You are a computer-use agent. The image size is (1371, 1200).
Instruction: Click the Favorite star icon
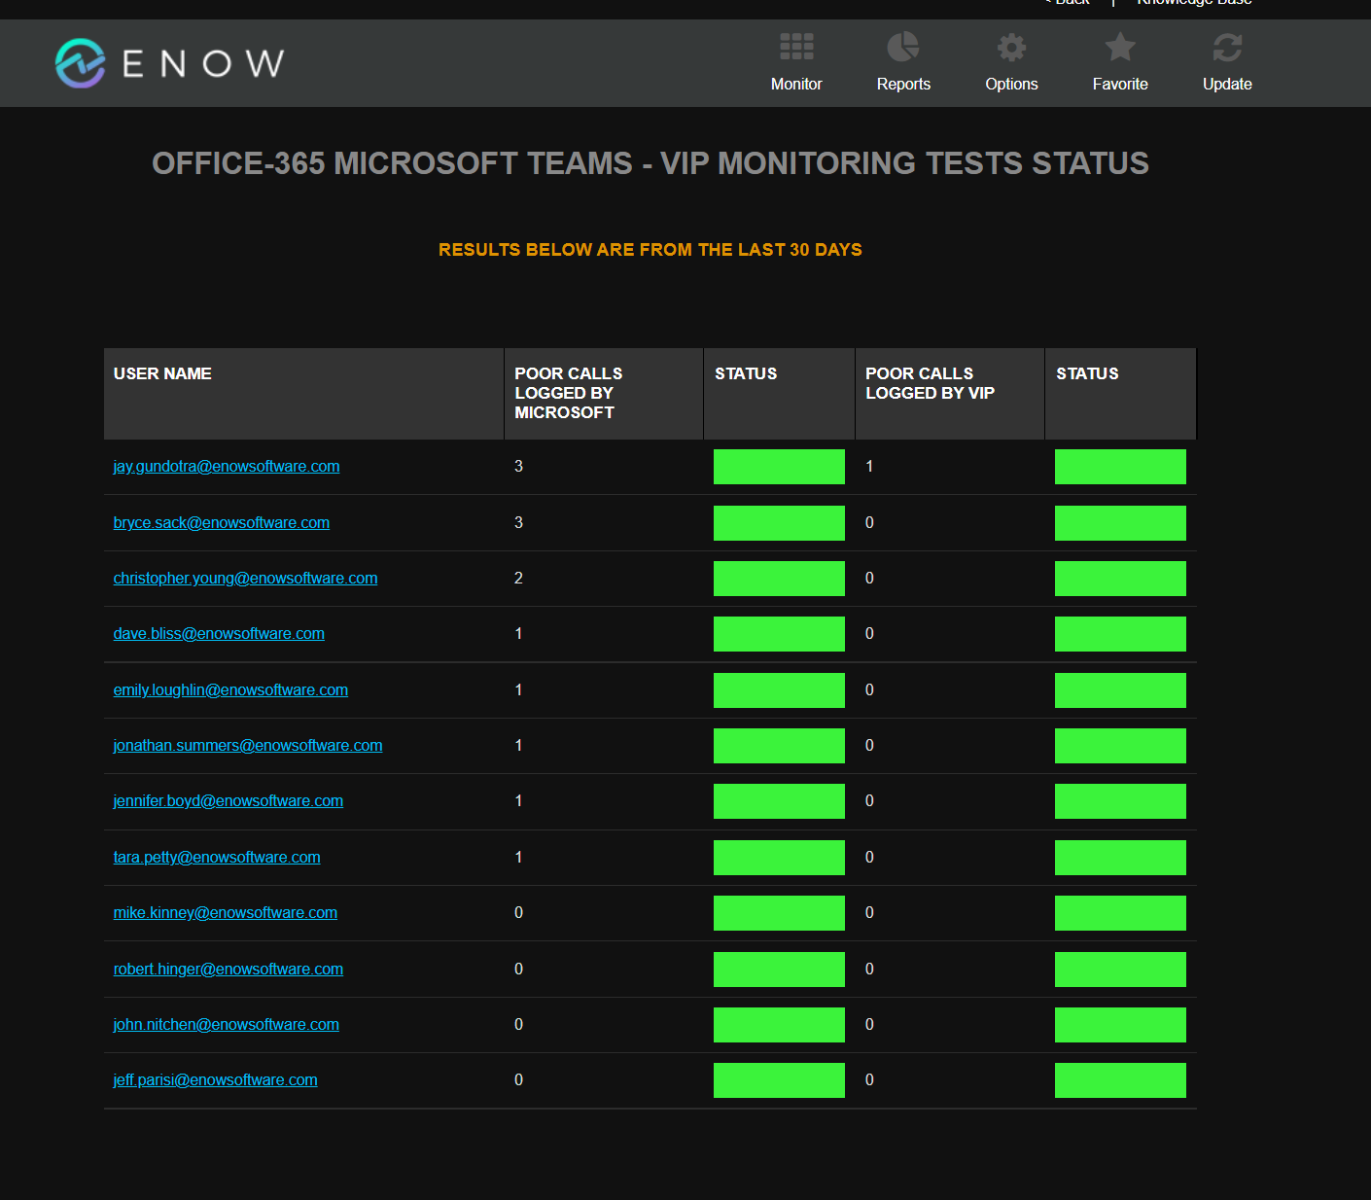1119,46
